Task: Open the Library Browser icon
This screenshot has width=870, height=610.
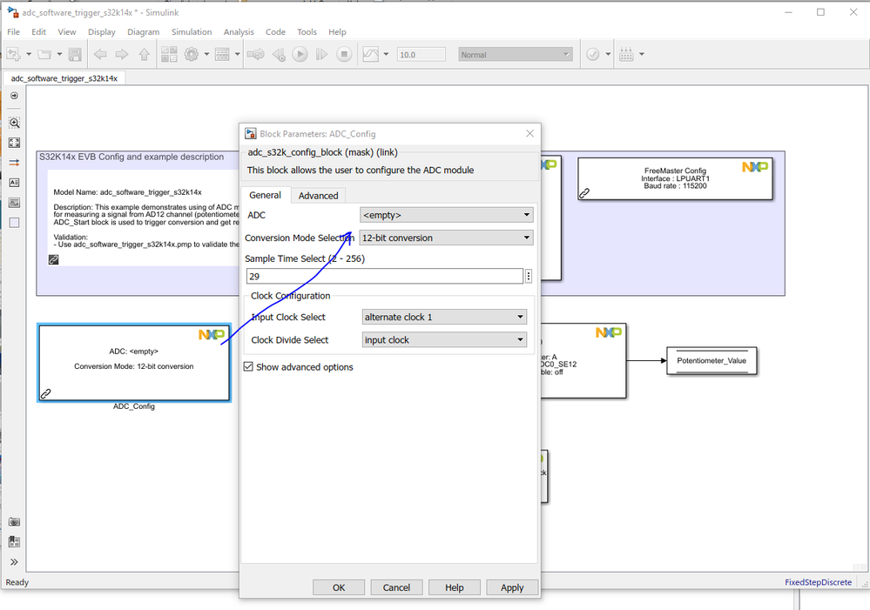Action: (169, 54)
